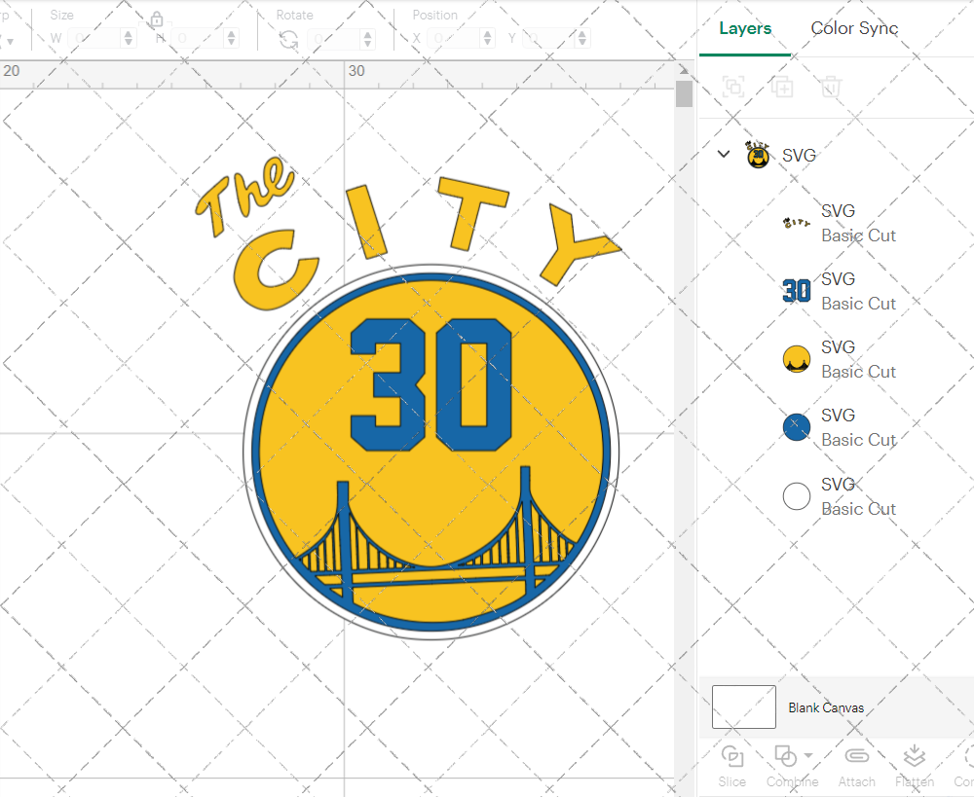Click the Combine tool icon
Screen dimensions: 974x797
coord(786,757)
